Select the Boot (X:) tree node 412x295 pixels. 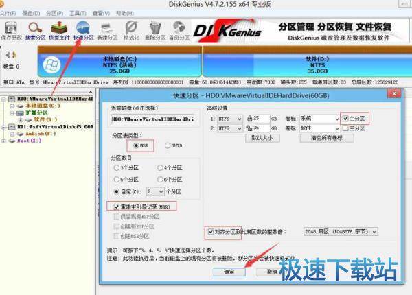(29, 141)
